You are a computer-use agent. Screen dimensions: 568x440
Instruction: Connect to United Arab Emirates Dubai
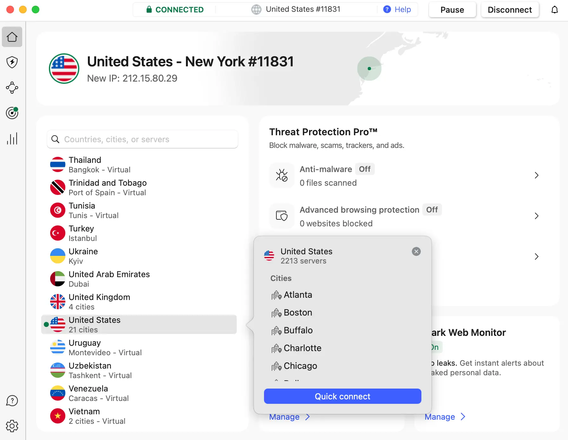pyautogui.click(x=139, y=279)
